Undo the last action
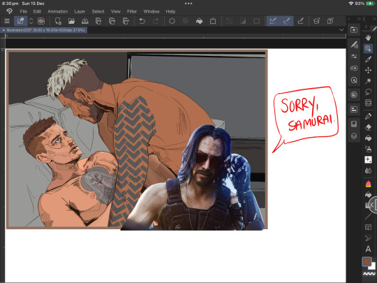The image size is (377, 283). [142, 21]
